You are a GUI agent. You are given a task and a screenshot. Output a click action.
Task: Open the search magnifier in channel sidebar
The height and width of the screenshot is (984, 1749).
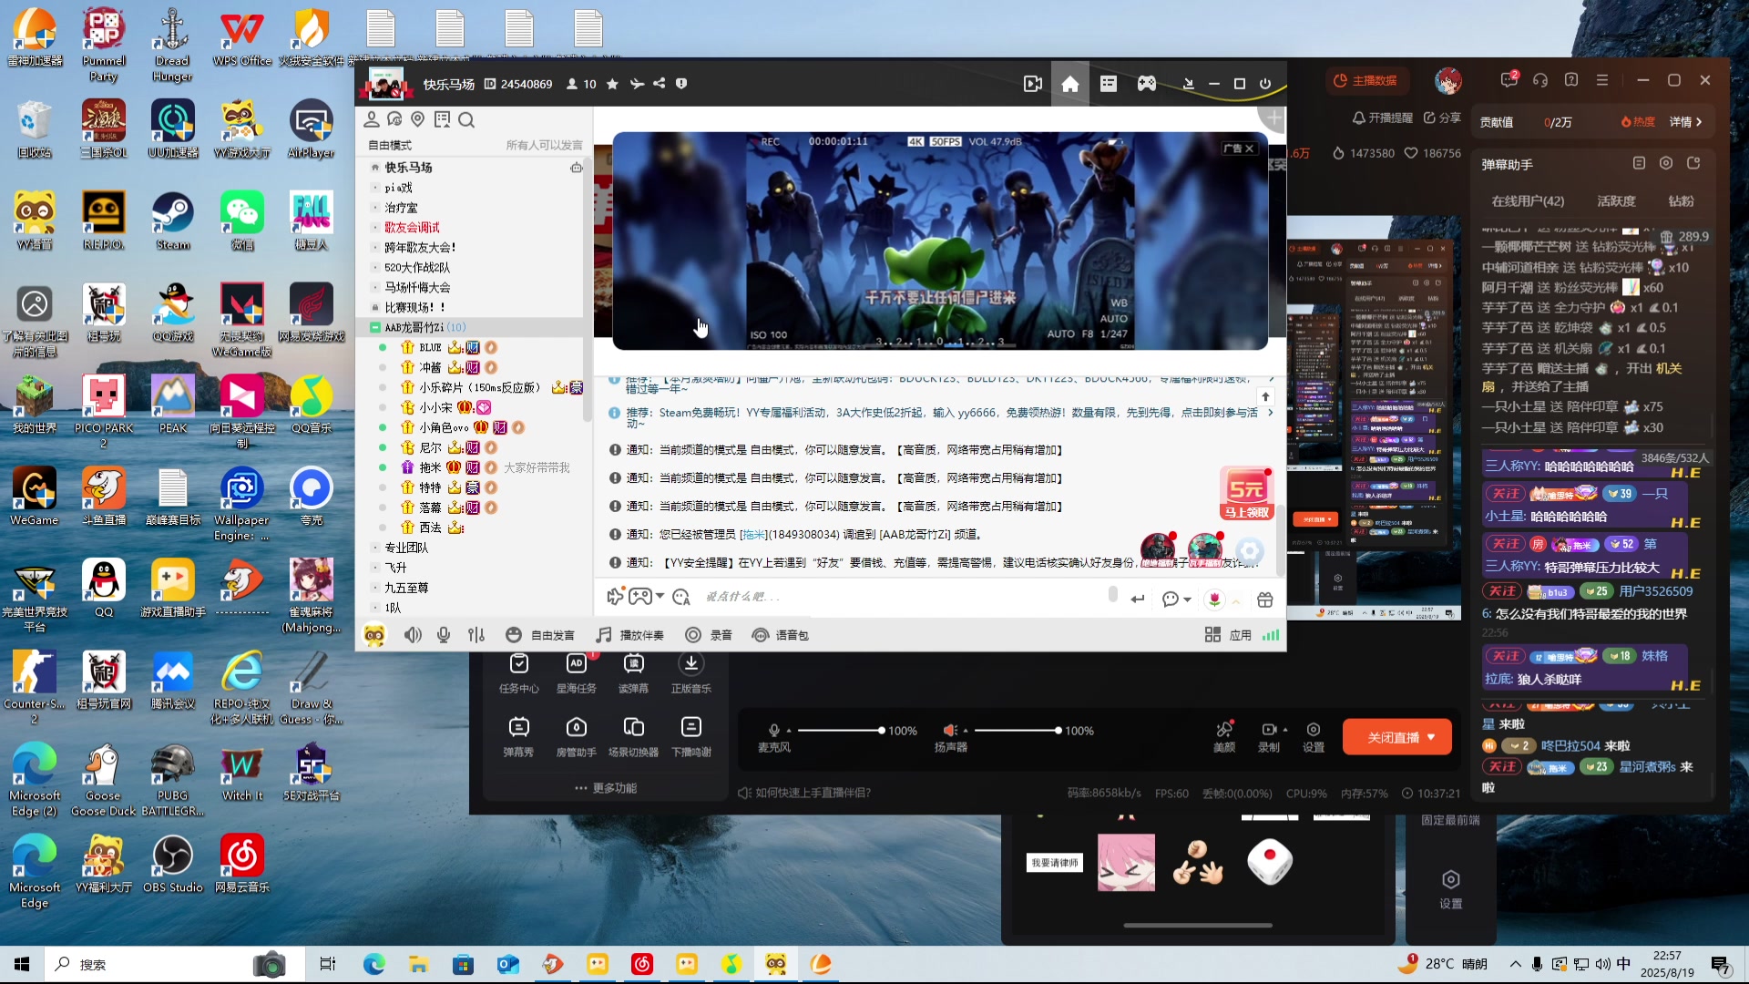(466, 119)
